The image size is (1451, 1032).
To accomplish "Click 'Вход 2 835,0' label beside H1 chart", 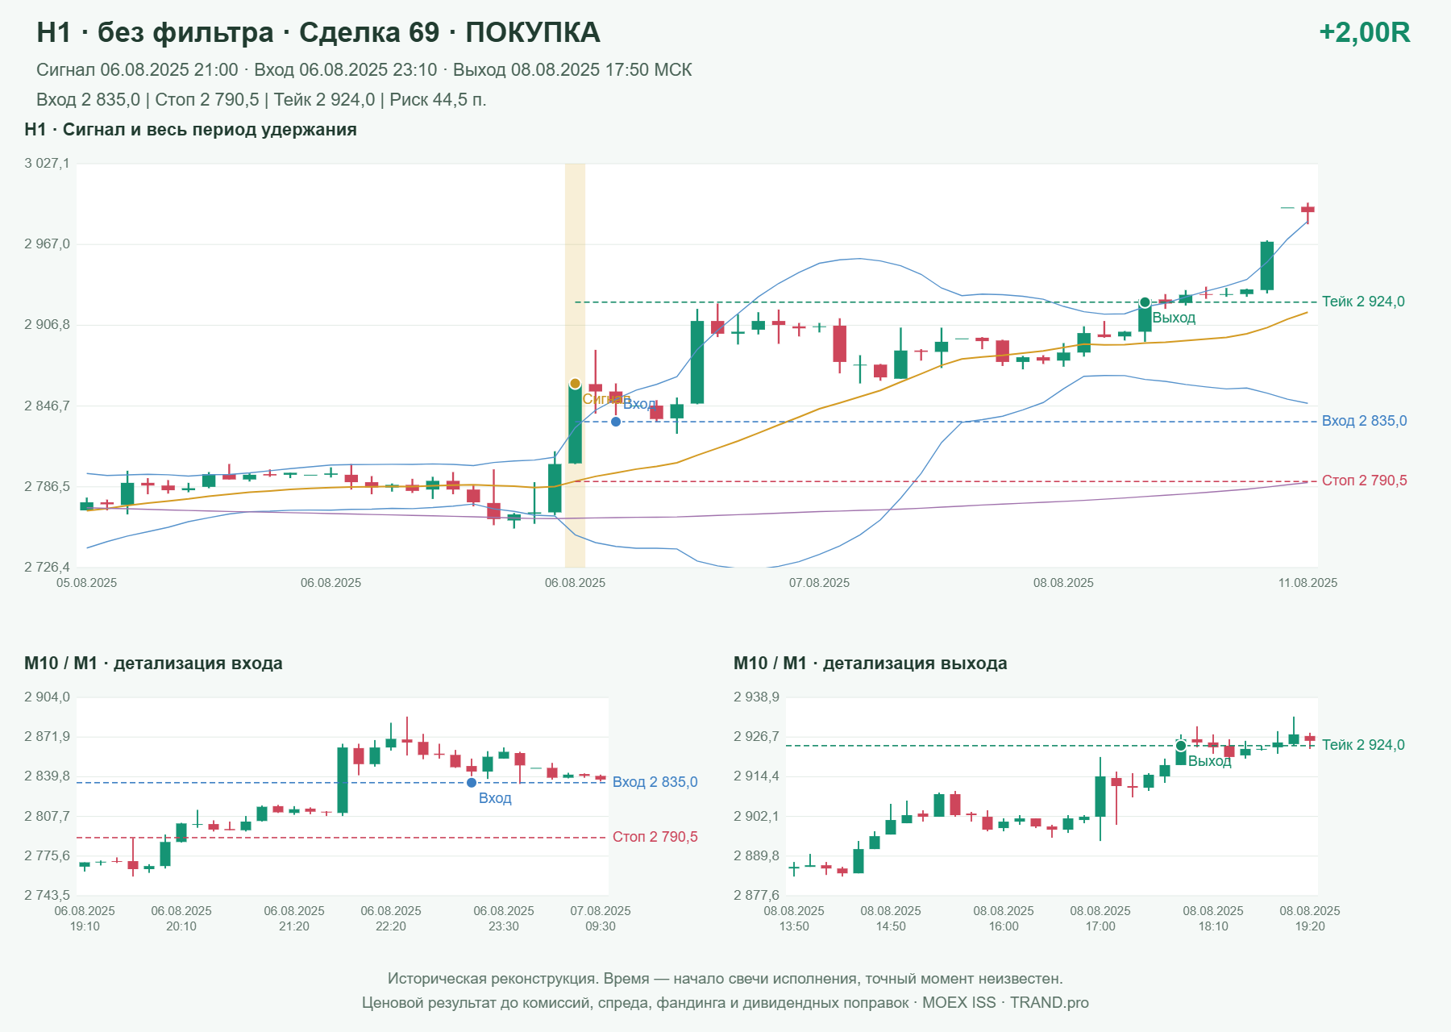I will tap(1364, 421).
